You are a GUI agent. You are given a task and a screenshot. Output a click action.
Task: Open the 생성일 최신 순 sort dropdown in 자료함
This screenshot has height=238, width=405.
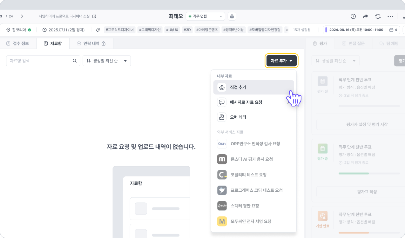point(107,61)
